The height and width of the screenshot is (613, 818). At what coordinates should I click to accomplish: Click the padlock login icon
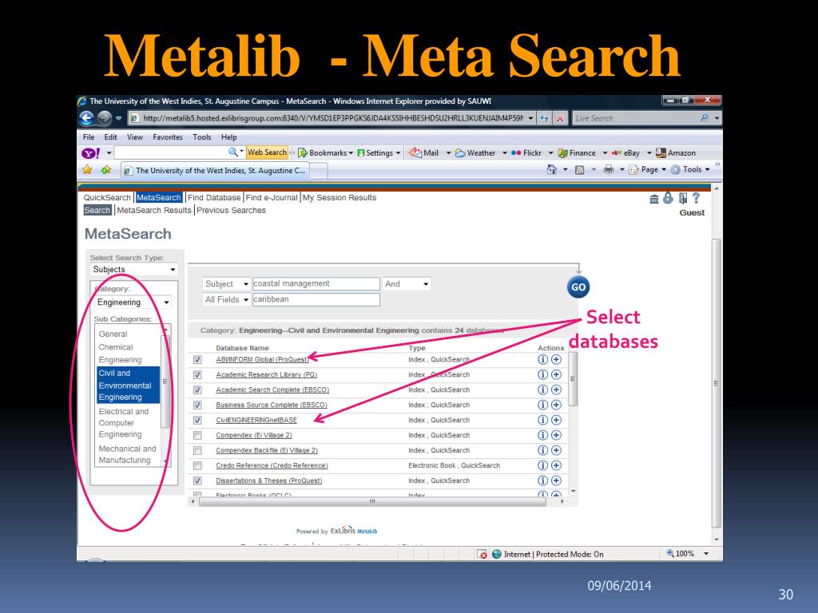coord(668,198)
